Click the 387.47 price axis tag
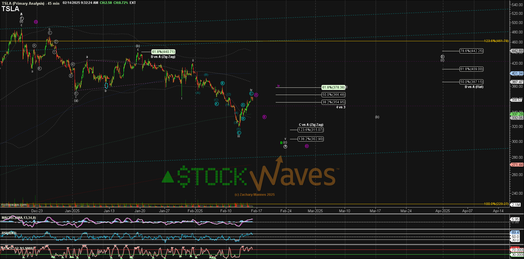 (517, 82)
